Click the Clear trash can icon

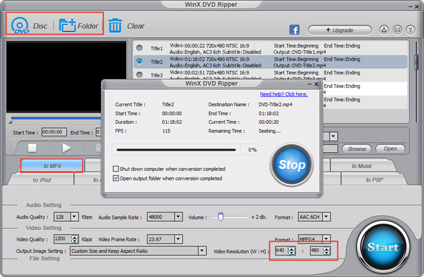[116, 26]
